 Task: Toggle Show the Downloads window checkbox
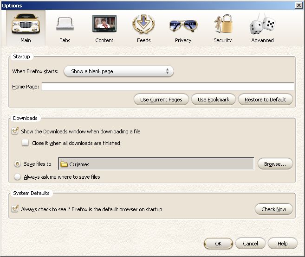pos(15,131)
